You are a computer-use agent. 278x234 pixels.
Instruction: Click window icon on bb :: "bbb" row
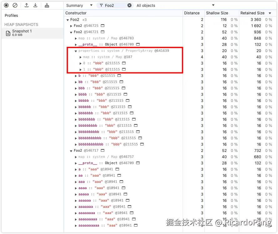[x=121, y=82]
